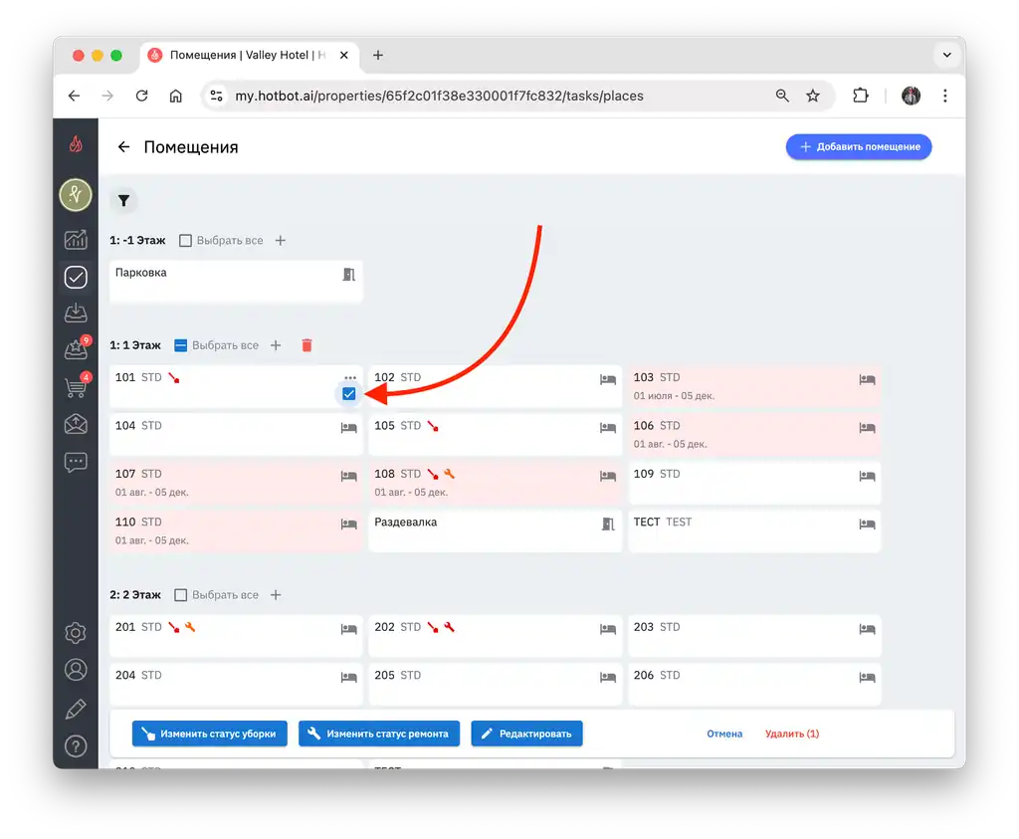Check Выбрать все for 2 Этаж

pos(181,595)
